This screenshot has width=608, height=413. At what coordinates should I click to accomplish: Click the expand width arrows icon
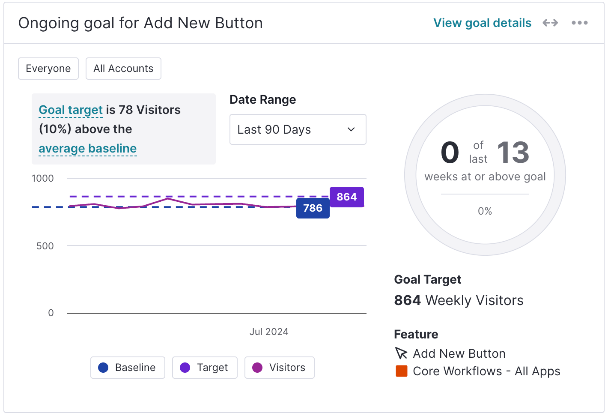tap(550, 23)
